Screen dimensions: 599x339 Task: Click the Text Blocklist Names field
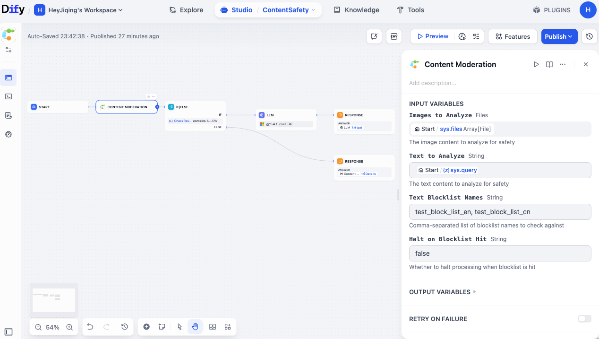click(500, 212)
